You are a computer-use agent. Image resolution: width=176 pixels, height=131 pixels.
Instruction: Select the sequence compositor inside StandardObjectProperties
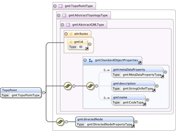91,86
